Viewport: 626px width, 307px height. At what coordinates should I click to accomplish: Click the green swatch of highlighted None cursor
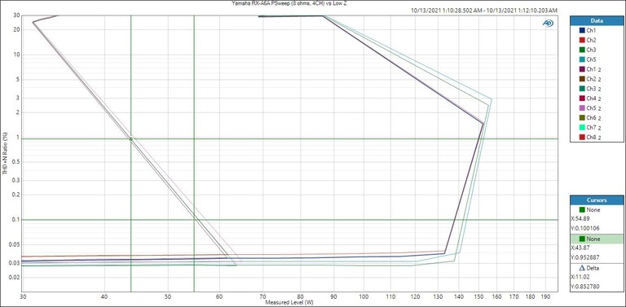(x=581, y=239)
